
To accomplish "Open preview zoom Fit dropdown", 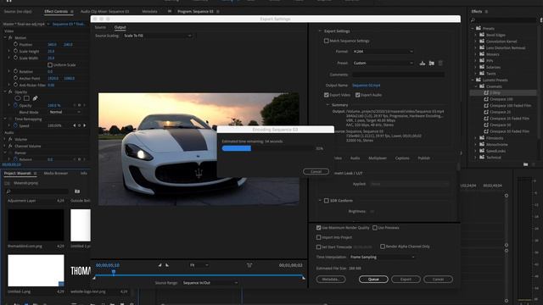I will pos(199,265).
